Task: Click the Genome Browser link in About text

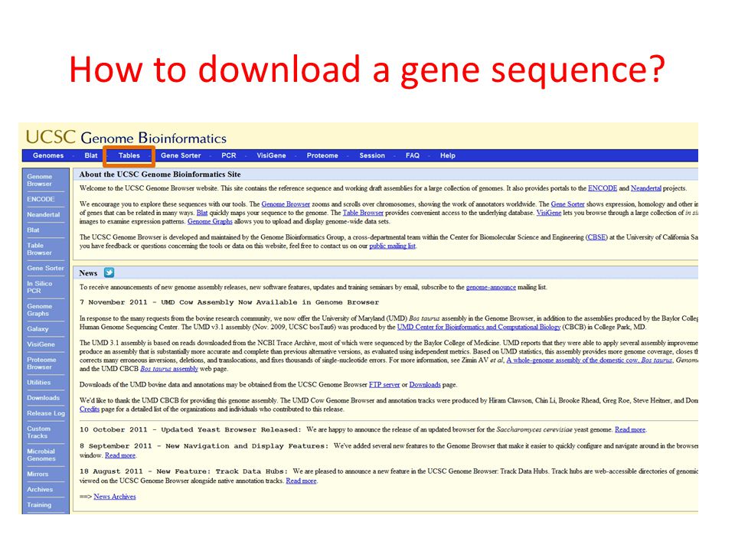Action: point(286,204)
